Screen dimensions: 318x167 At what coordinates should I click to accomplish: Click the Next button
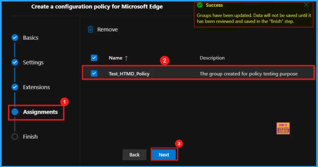click(x=164, y=155)
